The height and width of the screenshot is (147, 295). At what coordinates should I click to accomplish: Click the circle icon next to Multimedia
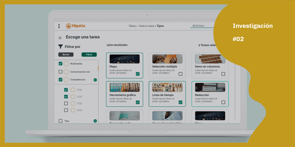click(x=66, y=64)
